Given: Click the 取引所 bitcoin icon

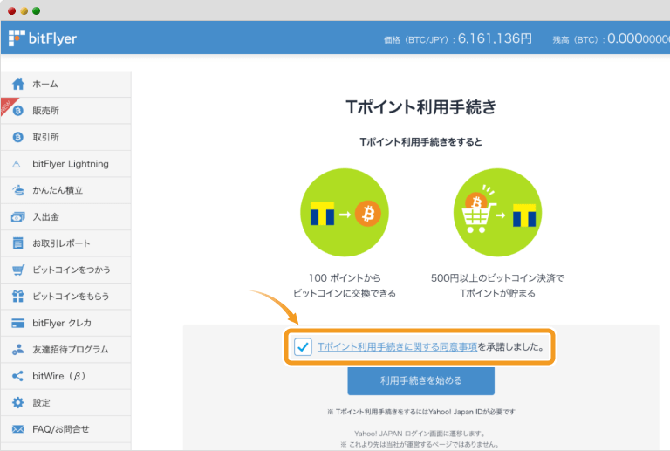Looking at the screenshot, I should tap(18, 137).
